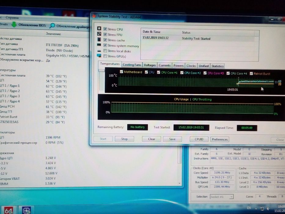The height and width of the screenshot is (214, 285).
Task: Toggle the CPU Core #3 graph checkbox
Action: pyautogui.click(x=205, y=73)
